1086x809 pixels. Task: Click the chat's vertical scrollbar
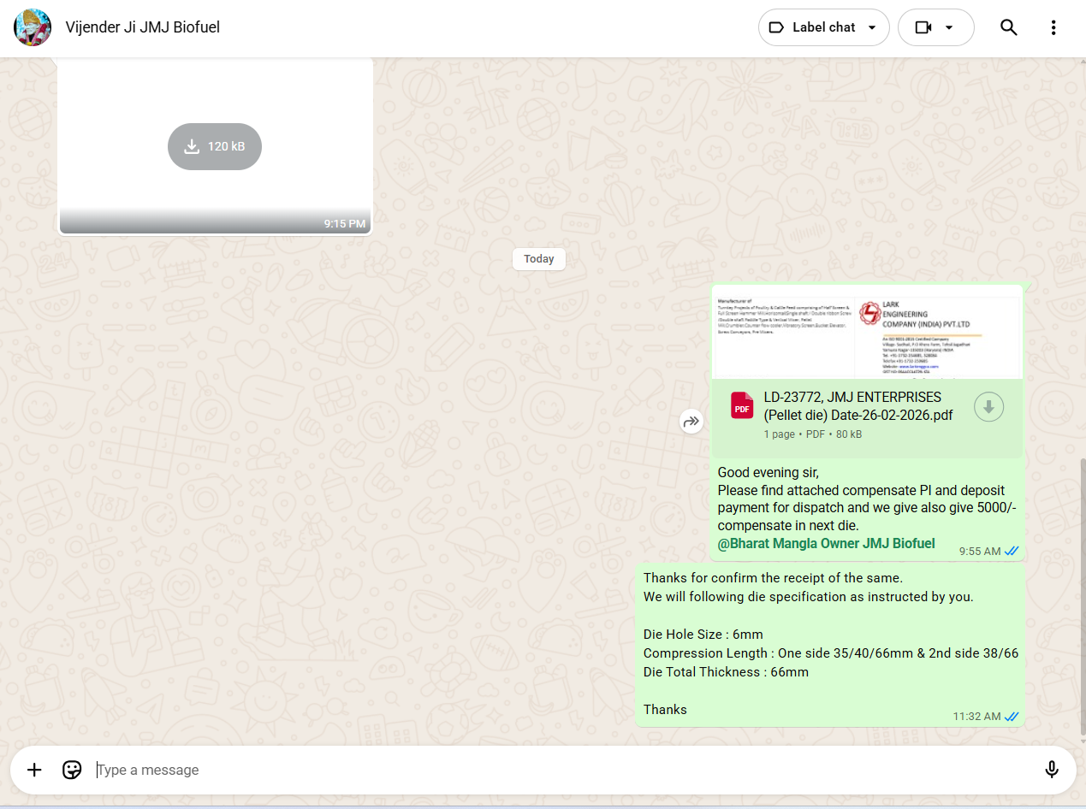tap(1082, 599)
